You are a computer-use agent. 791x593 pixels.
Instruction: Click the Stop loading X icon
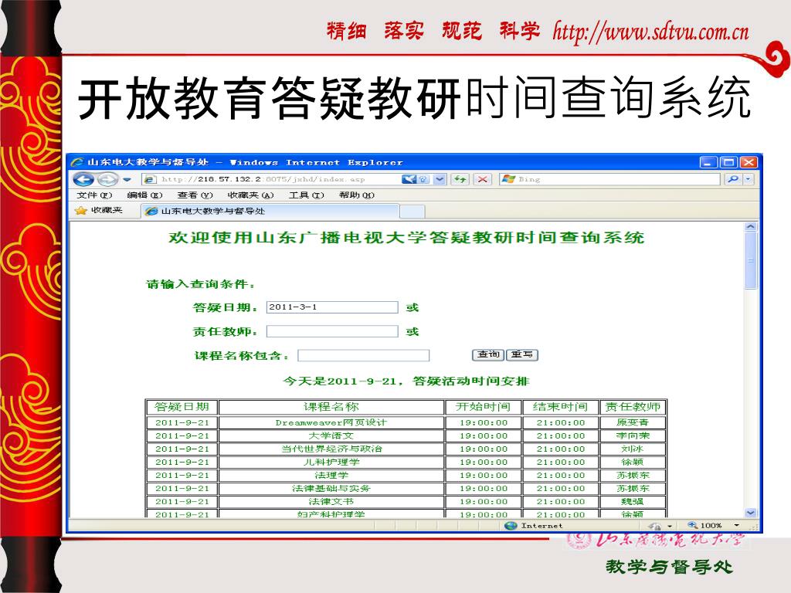click(483, 179)
